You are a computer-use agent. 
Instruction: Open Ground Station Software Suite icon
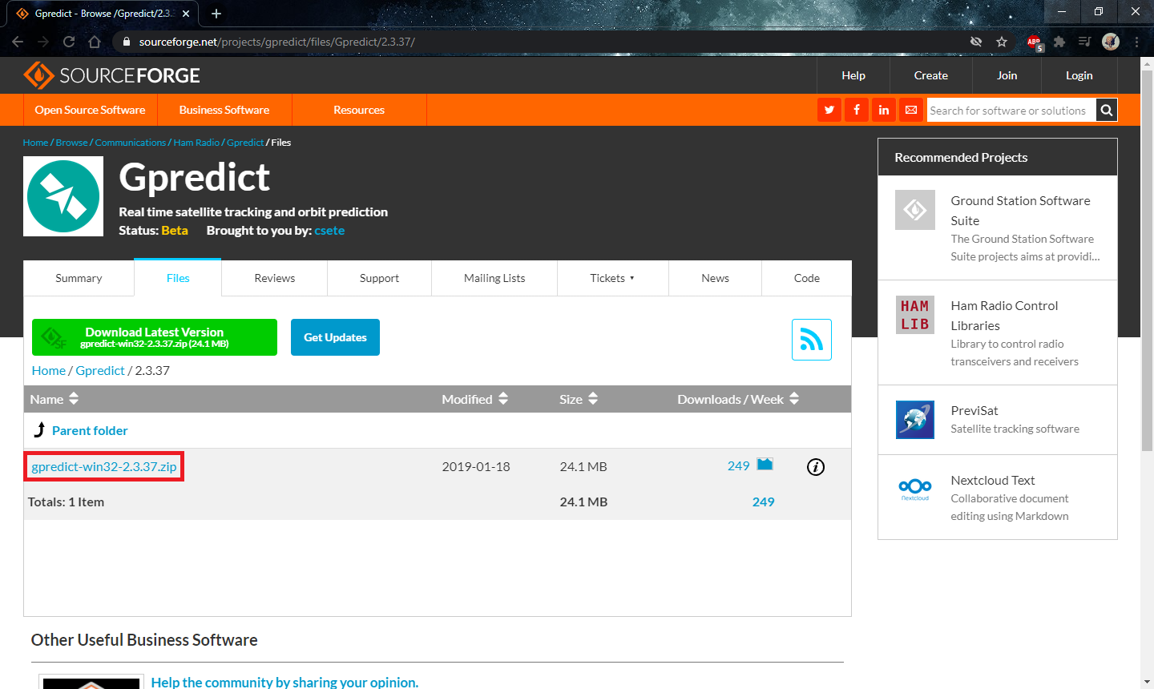915,210
